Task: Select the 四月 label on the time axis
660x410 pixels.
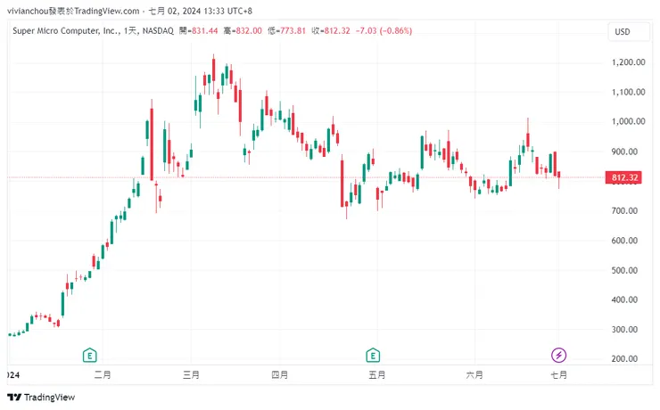Action: [280, 375]
